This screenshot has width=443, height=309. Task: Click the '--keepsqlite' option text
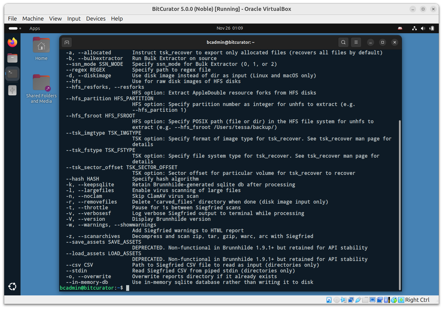pos(96,185)
